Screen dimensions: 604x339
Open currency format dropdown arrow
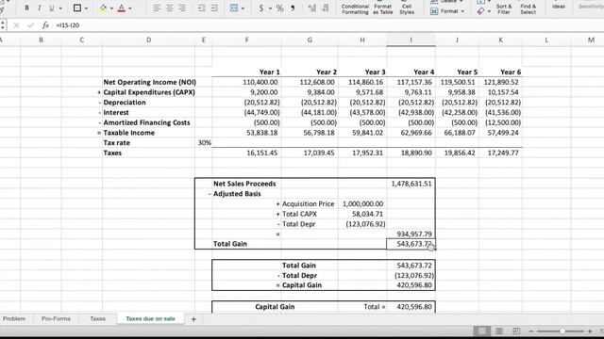point(270,8)
